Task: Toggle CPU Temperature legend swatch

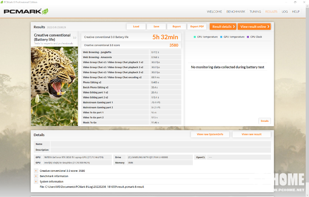Action: tap(195, 37)
